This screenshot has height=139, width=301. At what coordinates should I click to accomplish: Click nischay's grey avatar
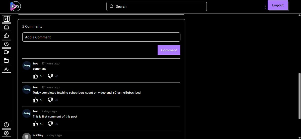tap(27, 136)
